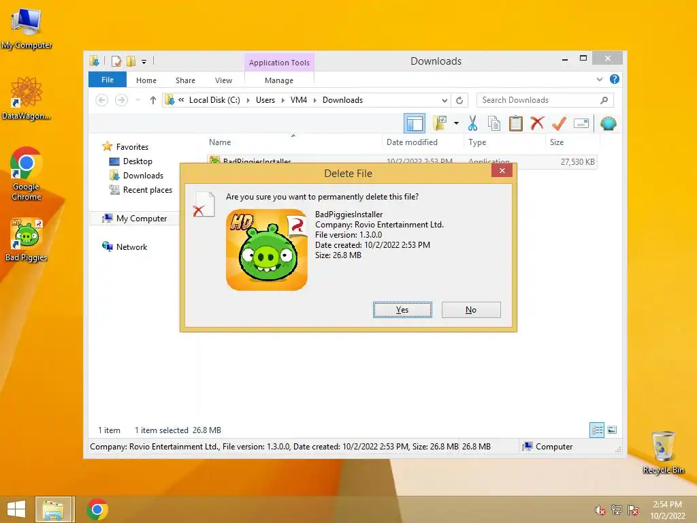This screenshot has width=697, height=523.
Task: Select Favorites in navigation pane
Action: coord(132,147)
